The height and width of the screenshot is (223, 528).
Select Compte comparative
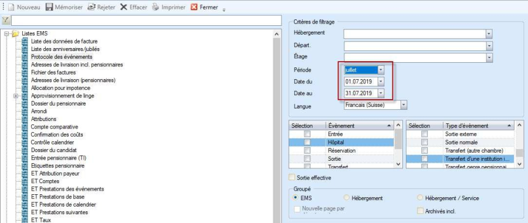[x=55, y=127]
